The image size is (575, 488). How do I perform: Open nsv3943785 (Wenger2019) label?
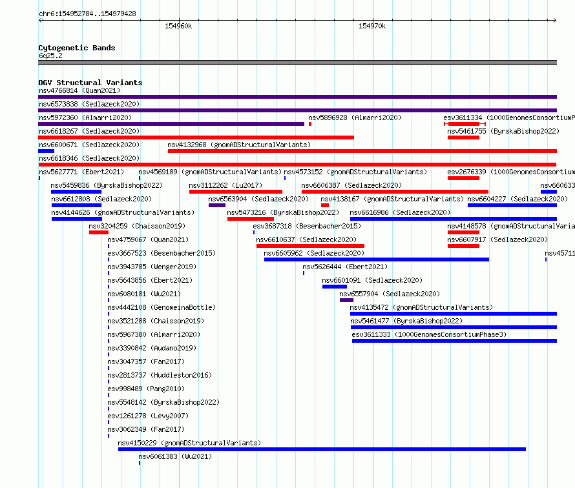[x=152, y=267]
